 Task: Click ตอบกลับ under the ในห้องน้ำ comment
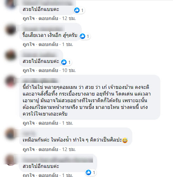point(48,149)
